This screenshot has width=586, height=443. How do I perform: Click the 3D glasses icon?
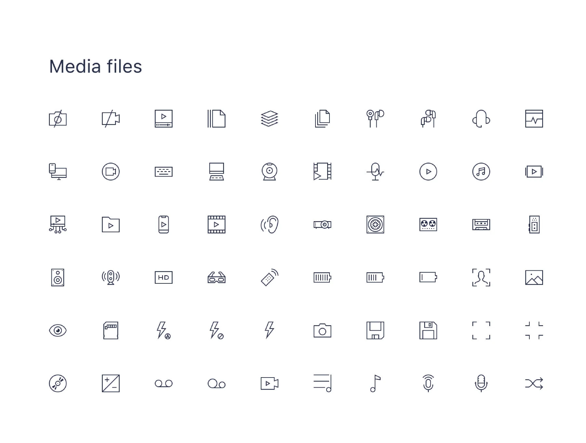click(216, 278)
